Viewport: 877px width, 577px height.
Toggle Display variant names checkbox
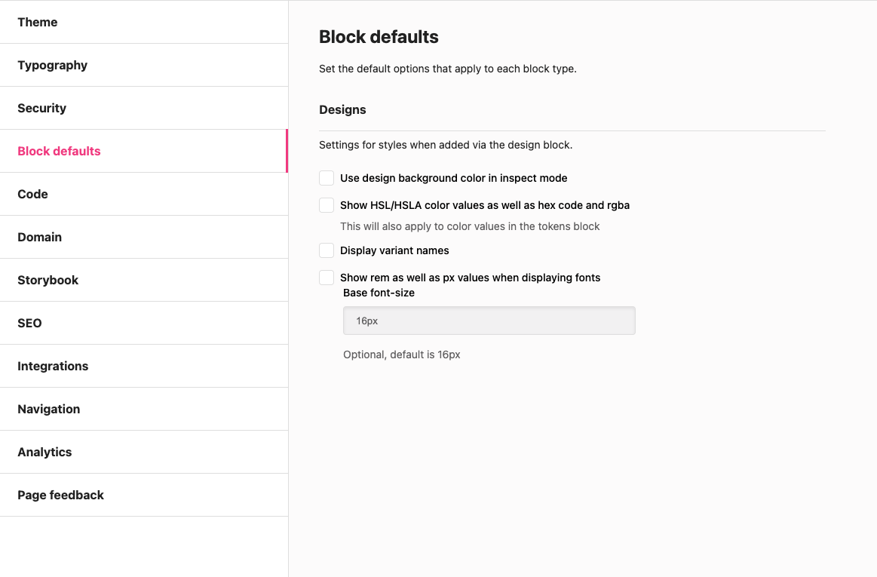point(327,250)
